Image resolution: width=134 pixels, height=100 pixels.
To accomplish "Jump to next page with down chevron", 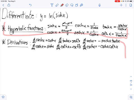I will pos(131,89).
